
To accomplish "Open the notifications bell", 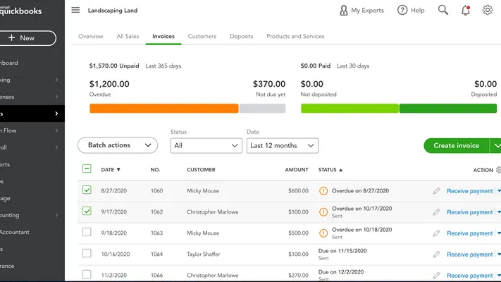I will click(x=465, y=11).
